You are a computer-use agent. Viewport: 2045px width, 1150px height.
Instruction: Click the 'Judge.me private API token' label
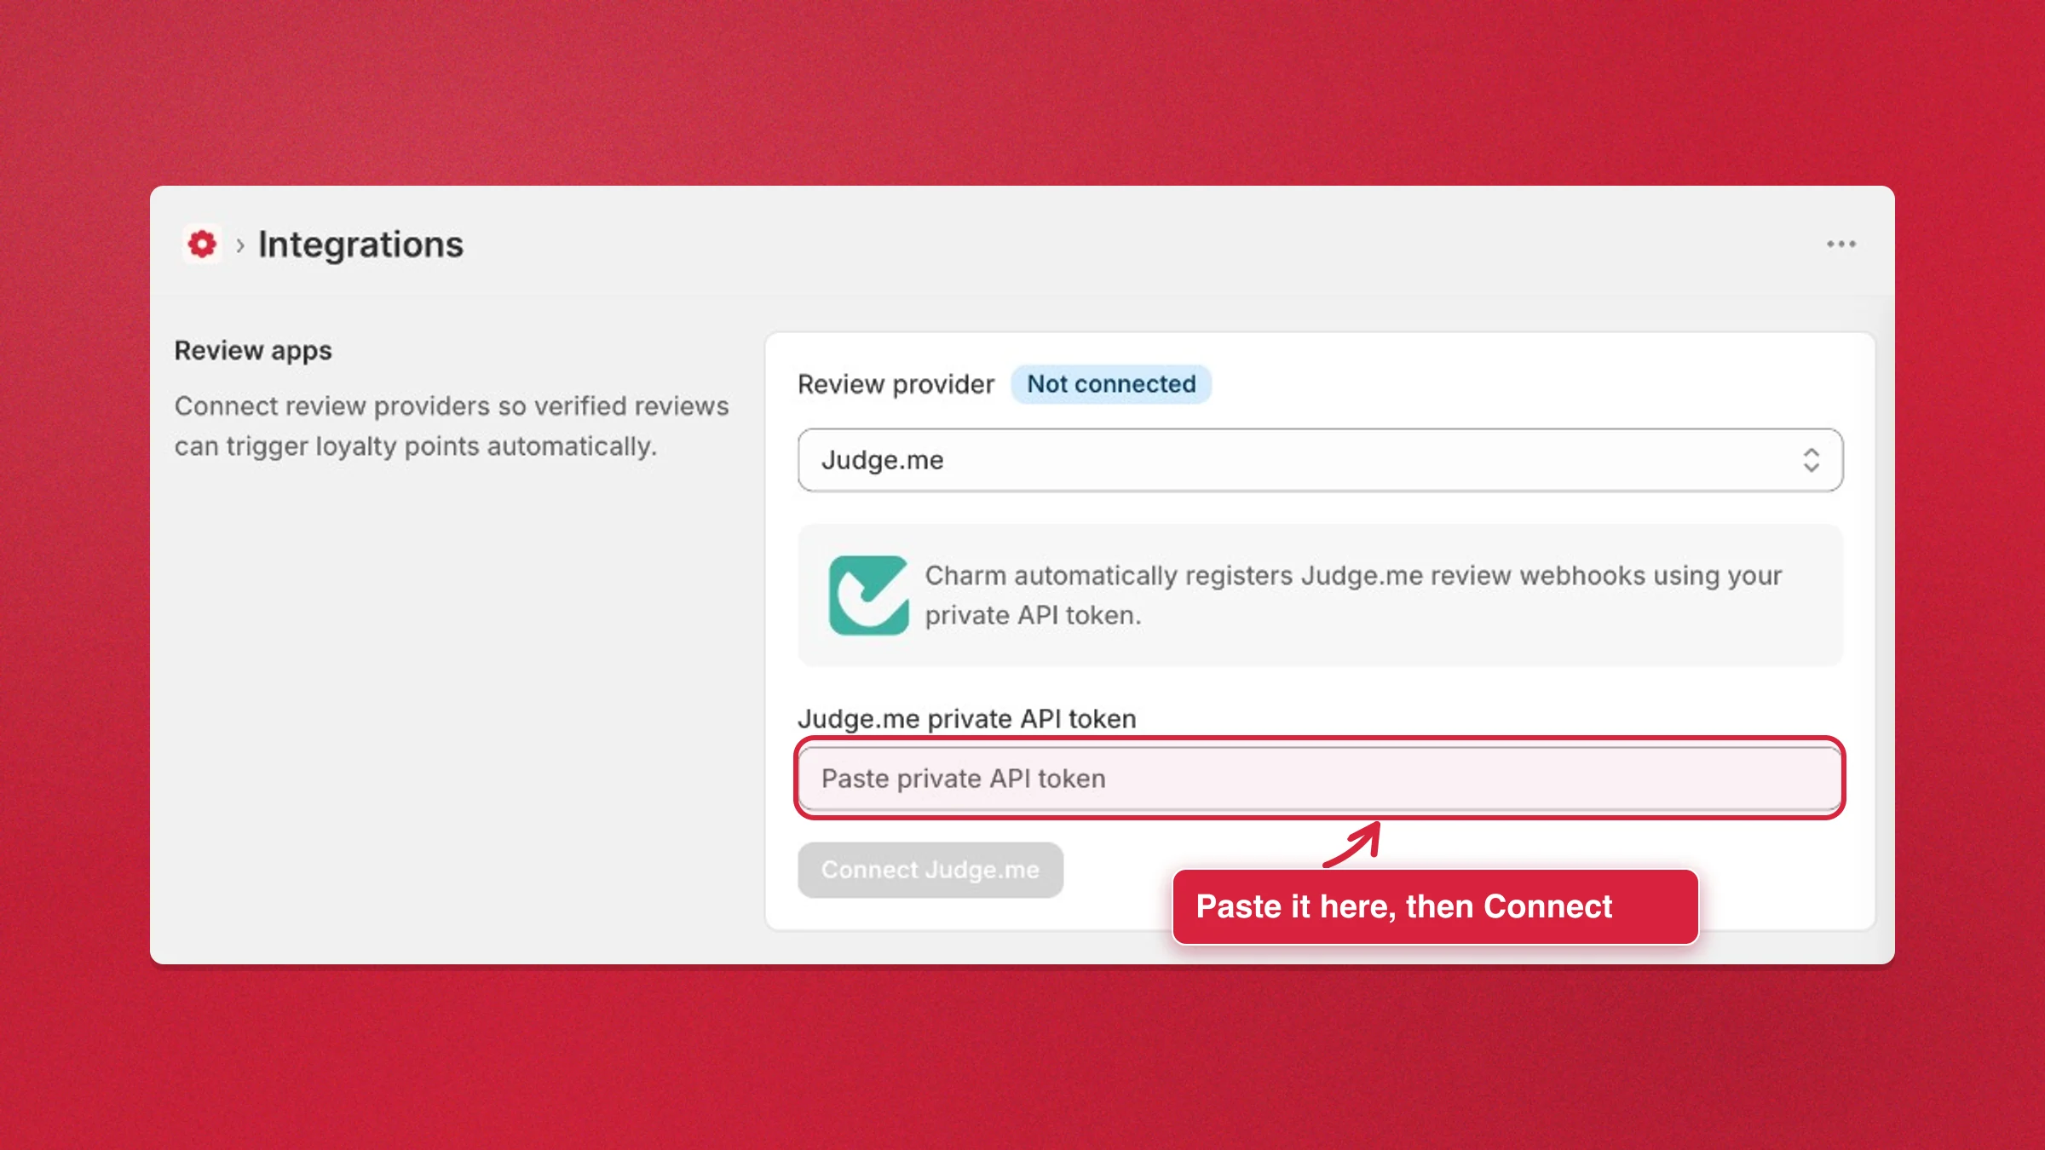(x=967, y=719)
